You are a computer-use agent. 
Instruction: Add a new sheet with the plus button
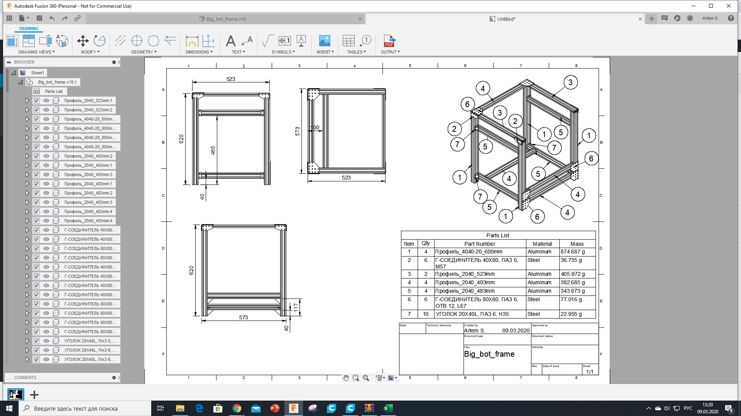[x=34, y=395]
